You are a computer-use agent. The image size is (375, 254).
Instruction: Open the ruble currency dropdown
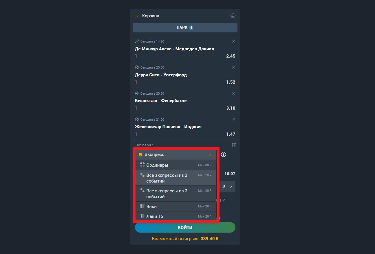click(x=228, y=187)
